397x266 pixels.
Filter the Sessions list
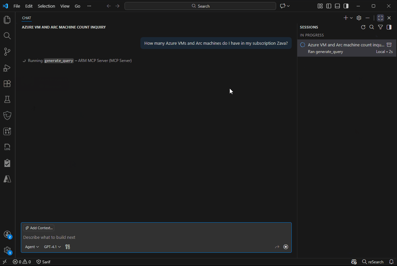click(x=380, y=27)
